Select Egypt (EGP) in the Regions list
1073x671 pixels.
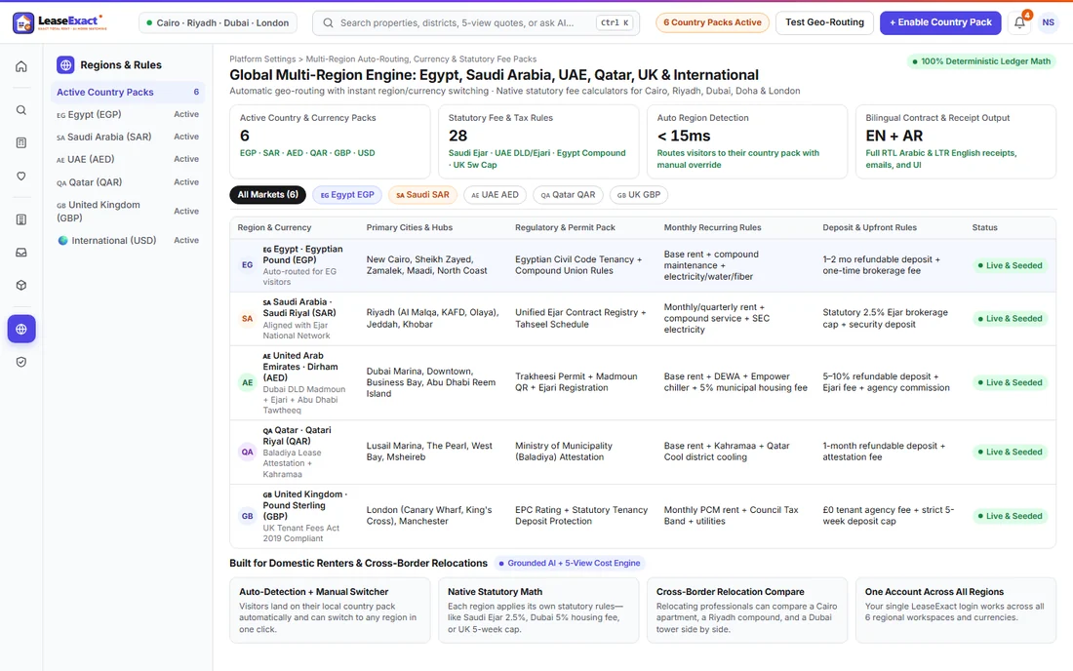pos(128,114)
